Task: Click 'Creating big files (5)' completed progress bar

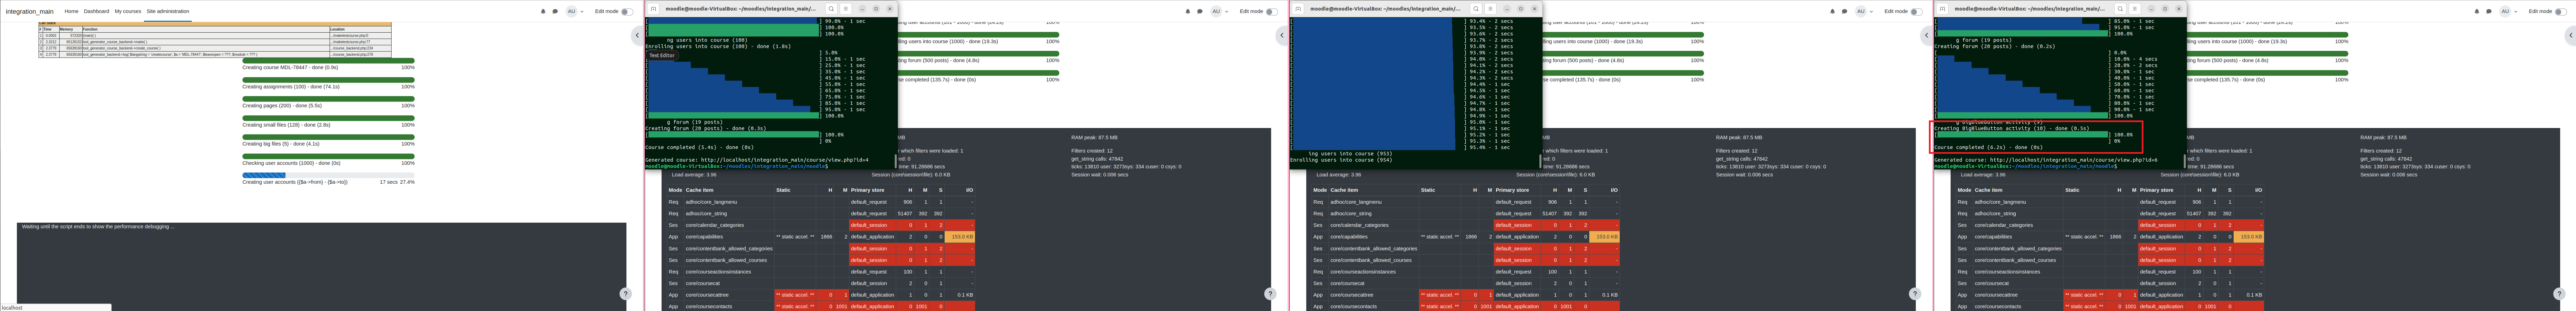Action: pos(328,137)
